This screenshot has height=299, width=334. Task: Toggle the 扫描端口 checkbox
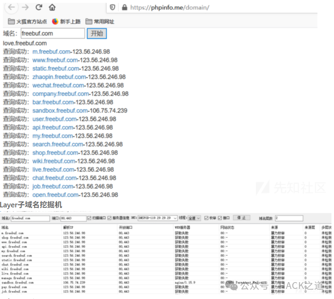click(x=89, y=218)
